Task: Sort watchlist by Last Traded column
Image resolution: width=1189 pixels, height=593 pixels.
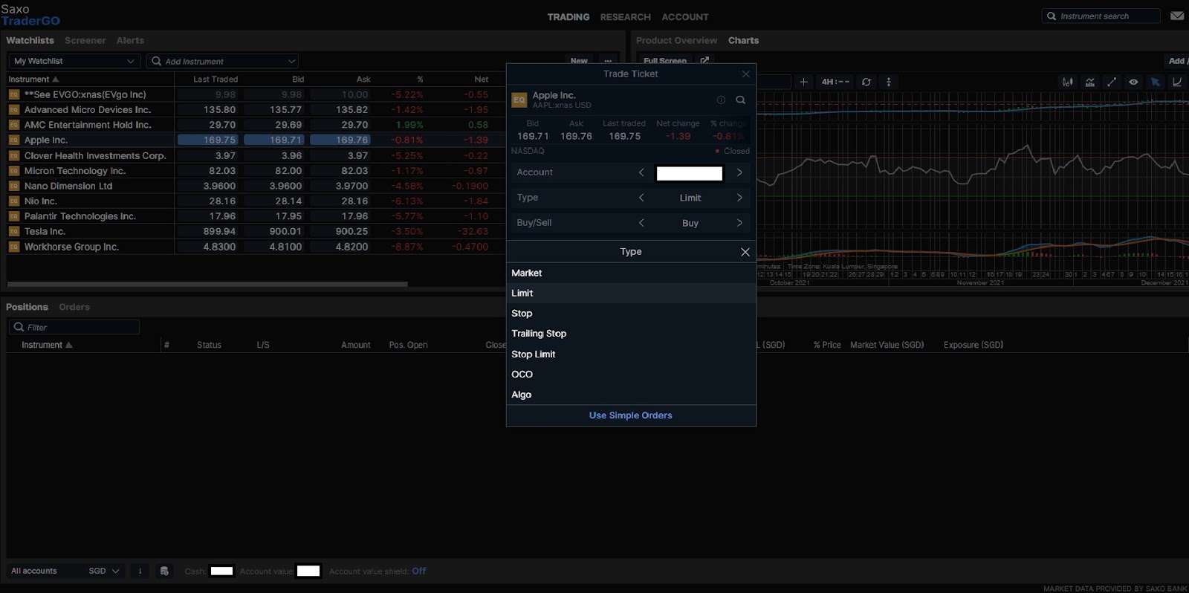Action: pyautogui.click(x=216, y=80)
